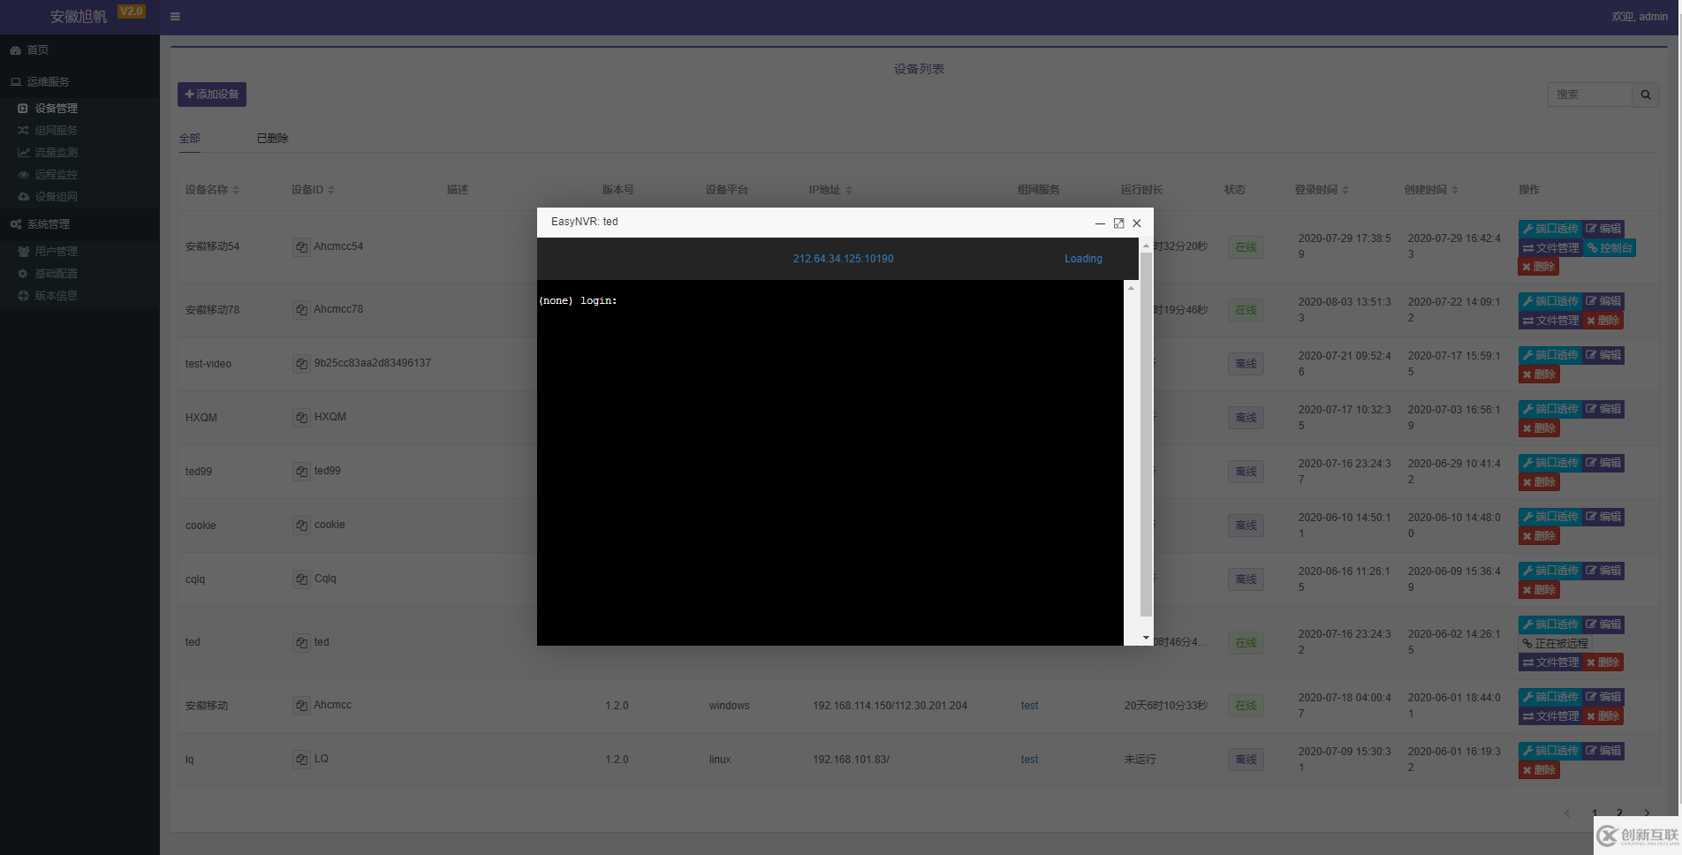Click 删除 for device HXQM
This screenshot has height=855, width=1682.
tap(1539, 428)
